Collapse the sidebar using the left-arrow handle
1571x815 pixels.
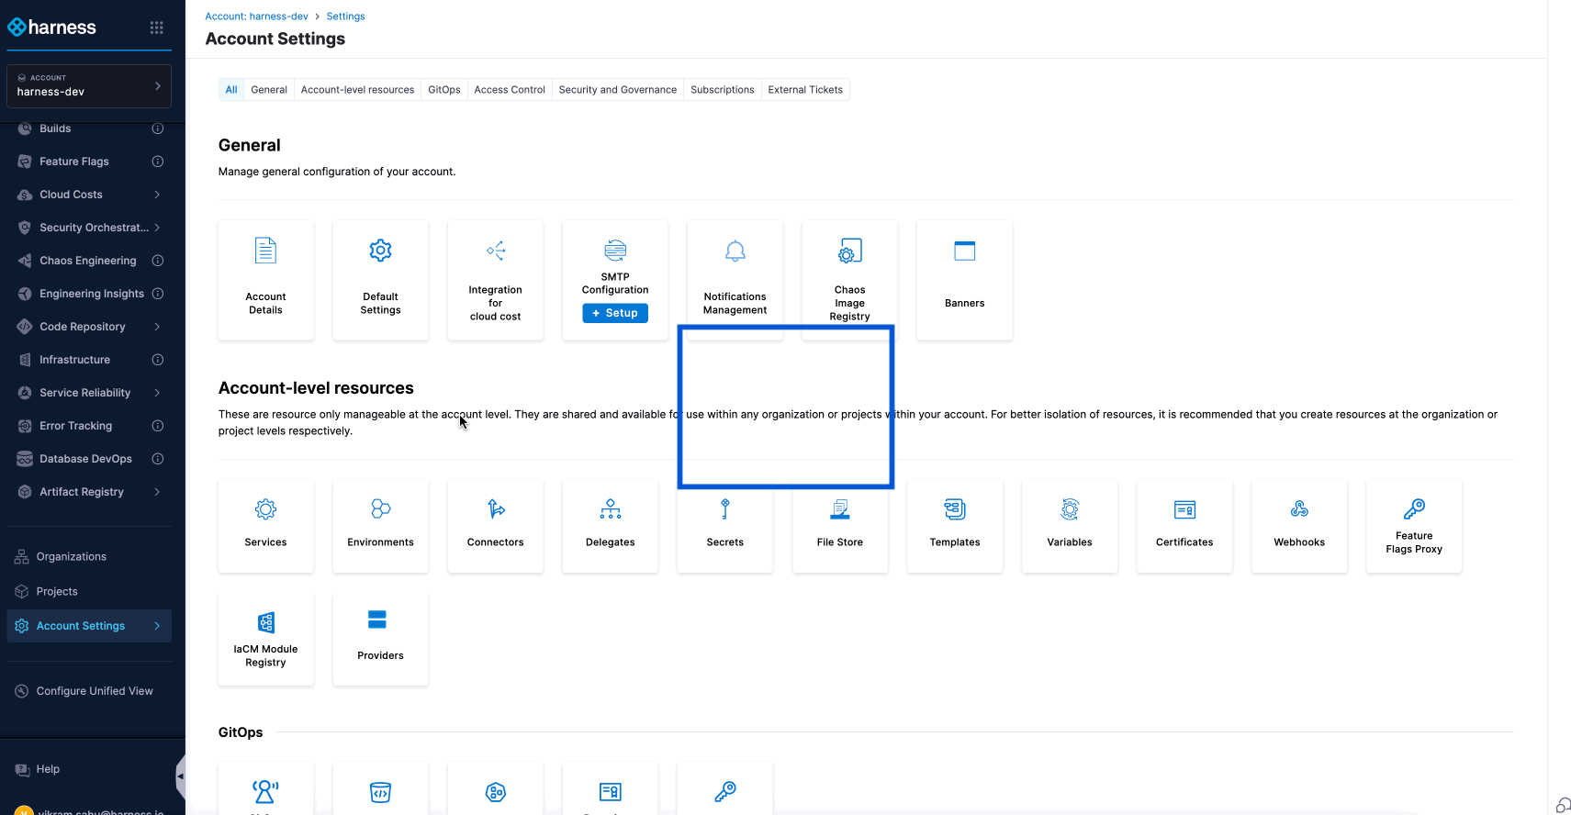(180, 776)
